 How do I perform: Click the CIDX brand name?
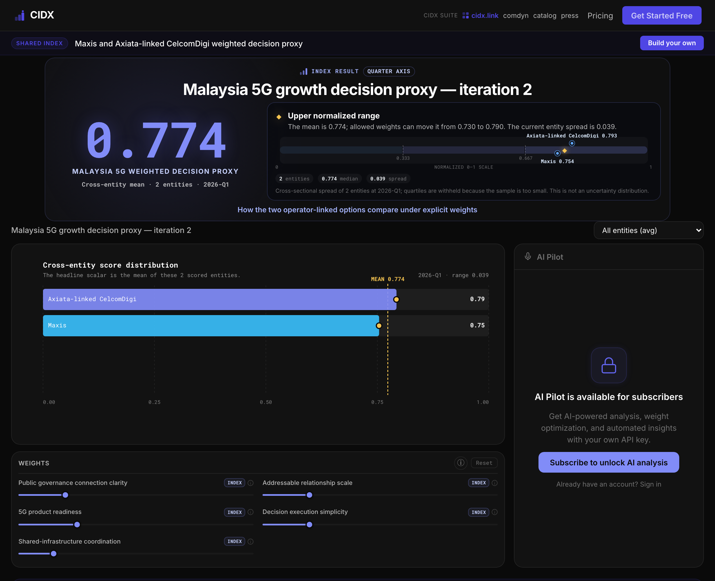point(42,15)
